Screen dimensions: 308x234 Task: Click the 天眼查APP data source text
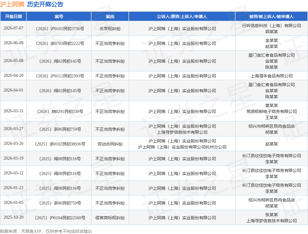(31, 231)
